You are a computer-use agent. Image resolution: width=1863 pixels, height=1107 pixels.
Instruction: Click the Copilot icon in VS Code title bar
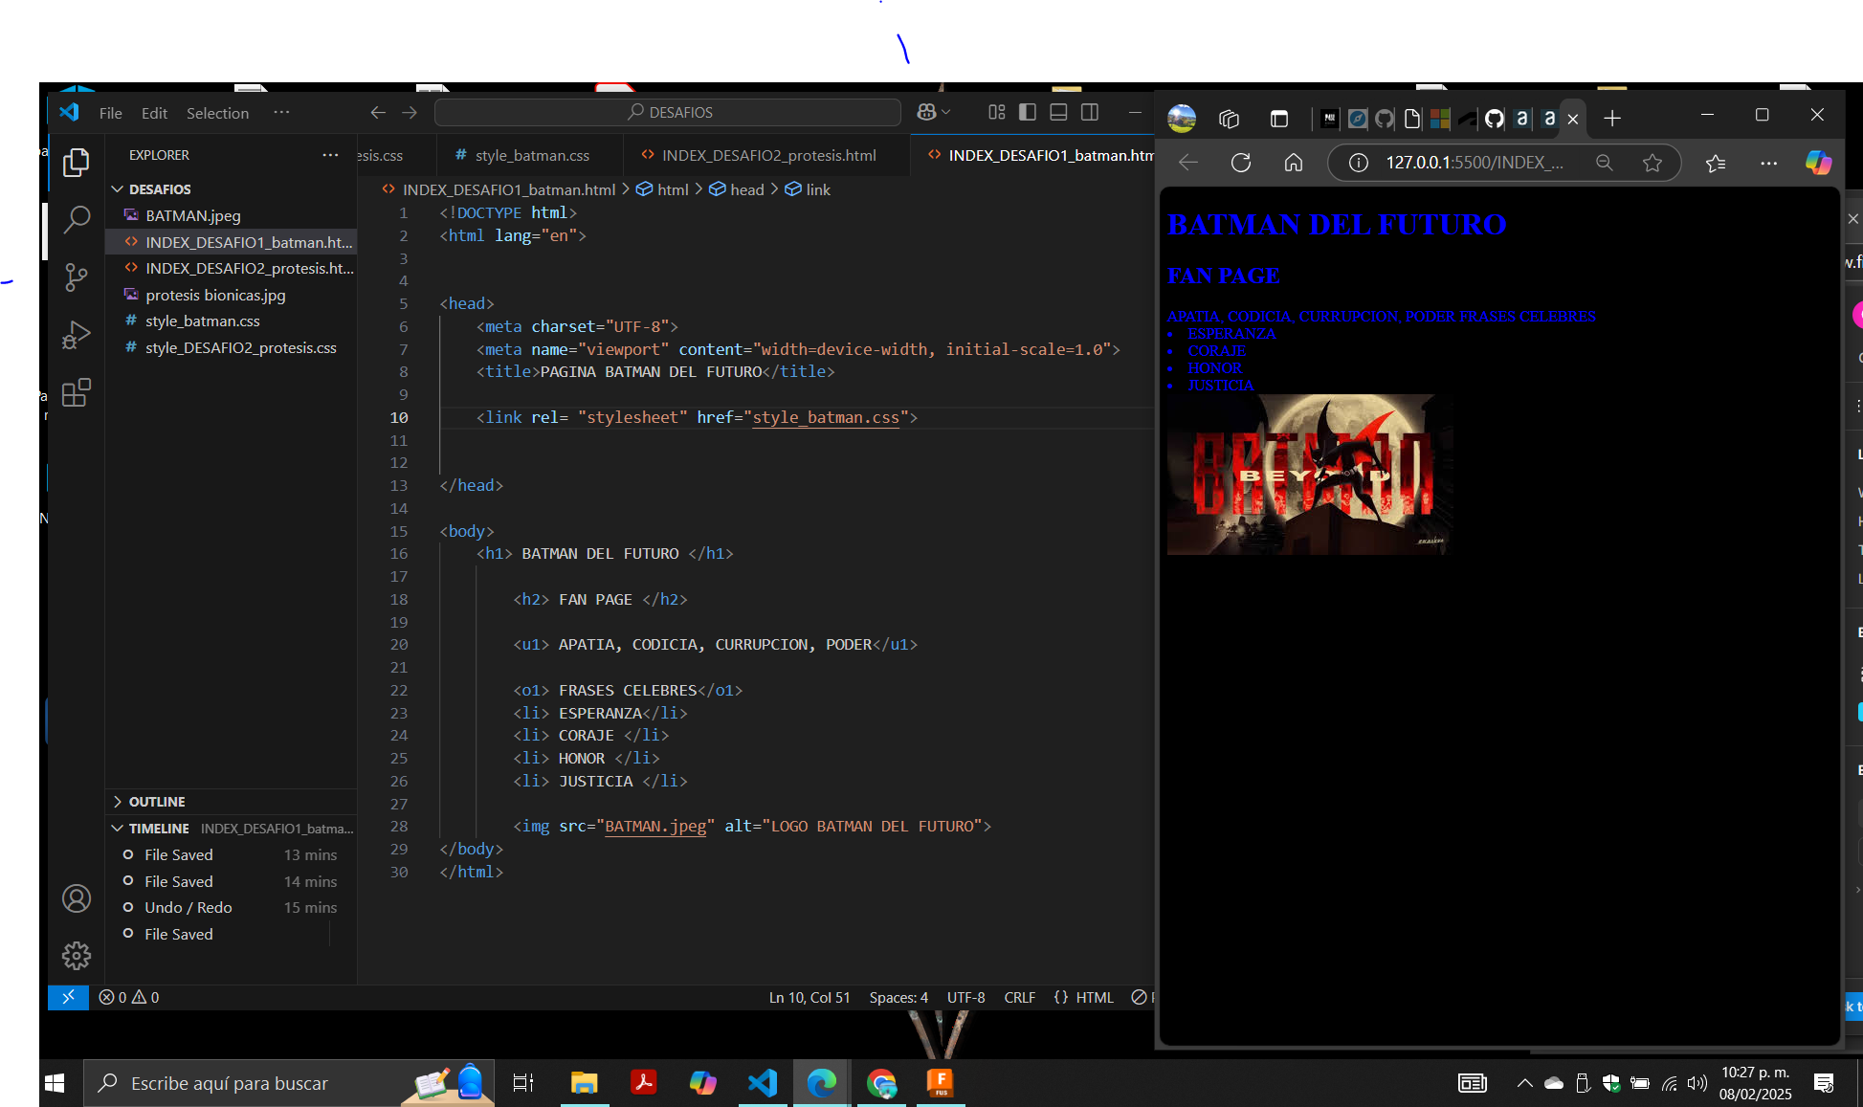click(x=925, y=112)
